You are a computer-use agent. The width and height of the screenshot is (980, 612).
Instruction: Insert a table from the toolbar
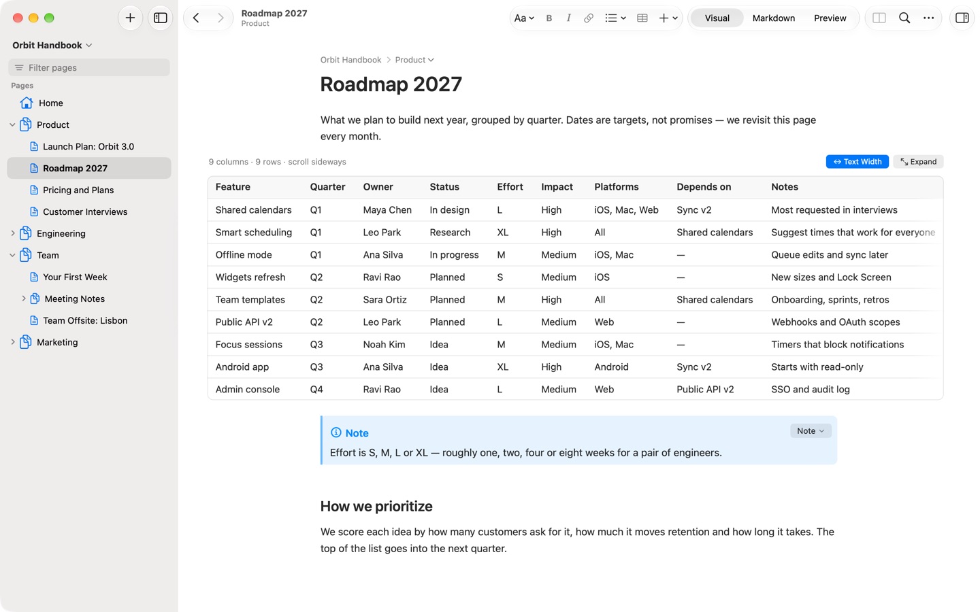(642, 18)
